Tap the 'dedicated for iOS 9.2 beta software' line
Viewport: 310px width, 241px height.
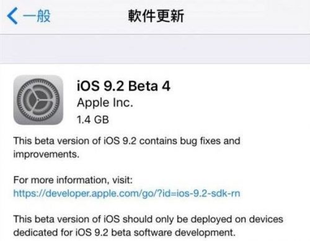125,232
